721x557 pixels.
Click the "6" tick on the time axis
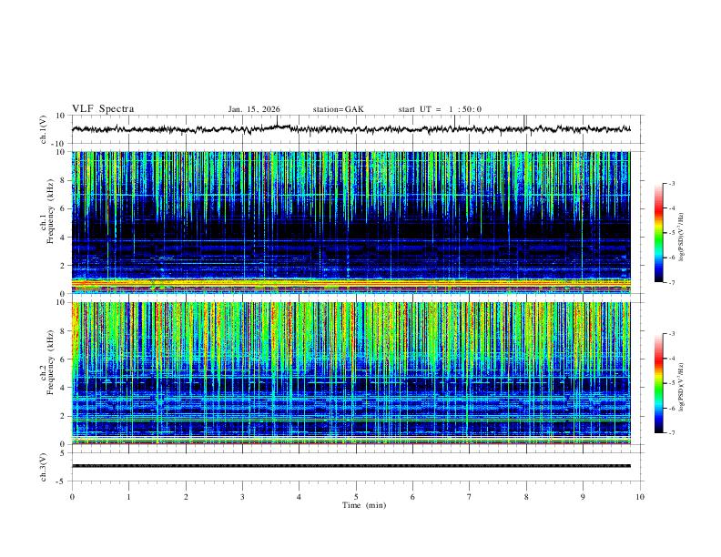412,497
